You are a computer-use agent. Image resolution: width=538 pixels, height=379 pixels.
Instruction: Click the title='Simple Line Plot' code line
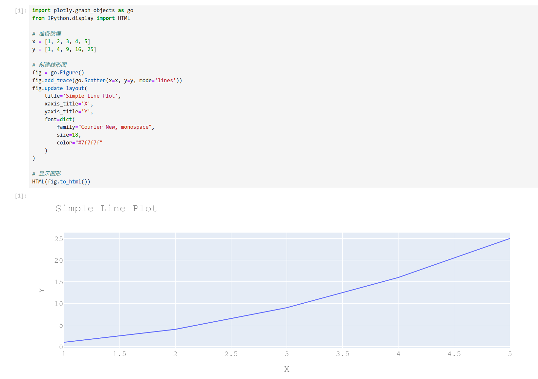point(83,96)
